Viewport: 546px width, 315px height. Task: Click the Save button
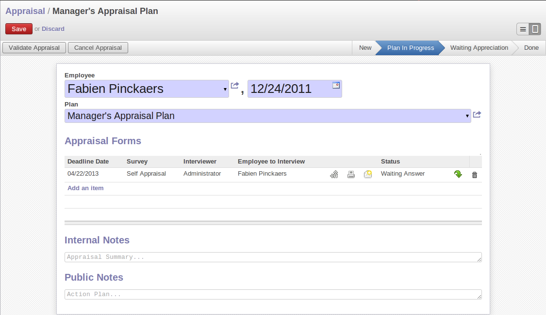tap(19, 29)
